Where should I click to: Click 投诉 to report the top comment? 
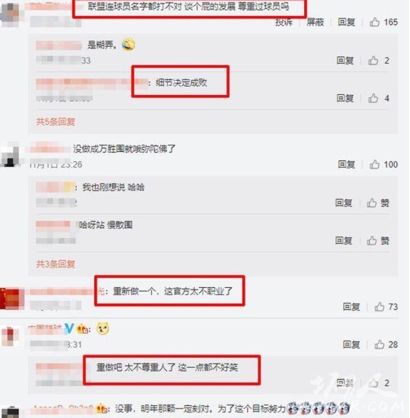284,22
